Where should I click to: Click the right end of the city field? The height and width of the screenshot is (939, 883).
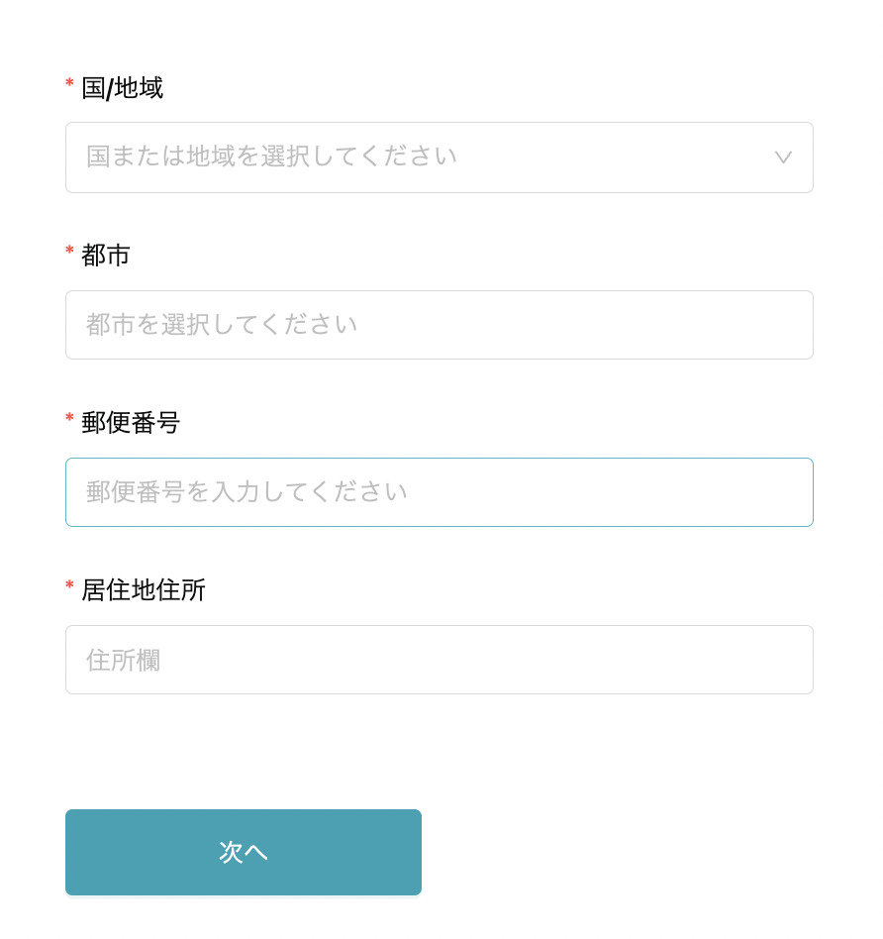pos(782,325)
